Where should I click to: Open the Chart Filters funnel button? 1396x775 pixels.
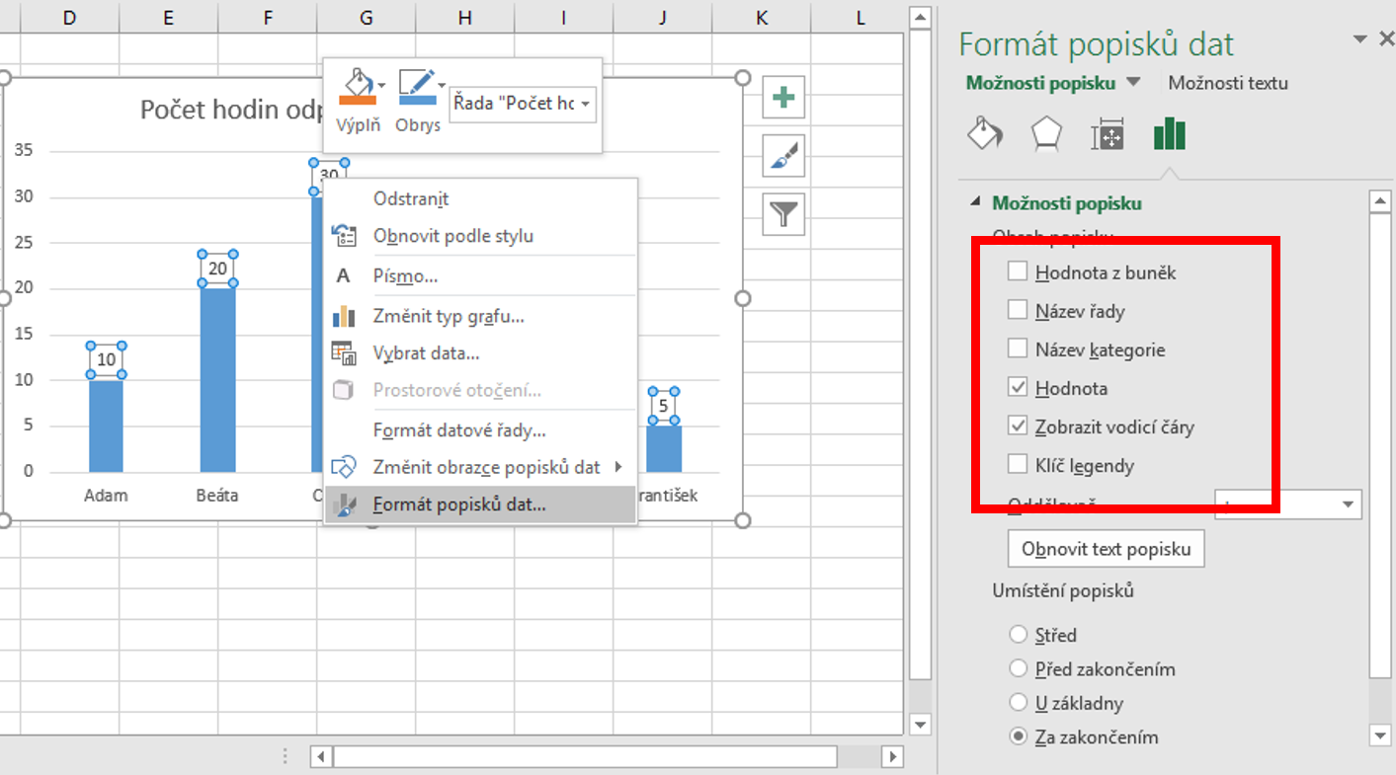[783, 213]
